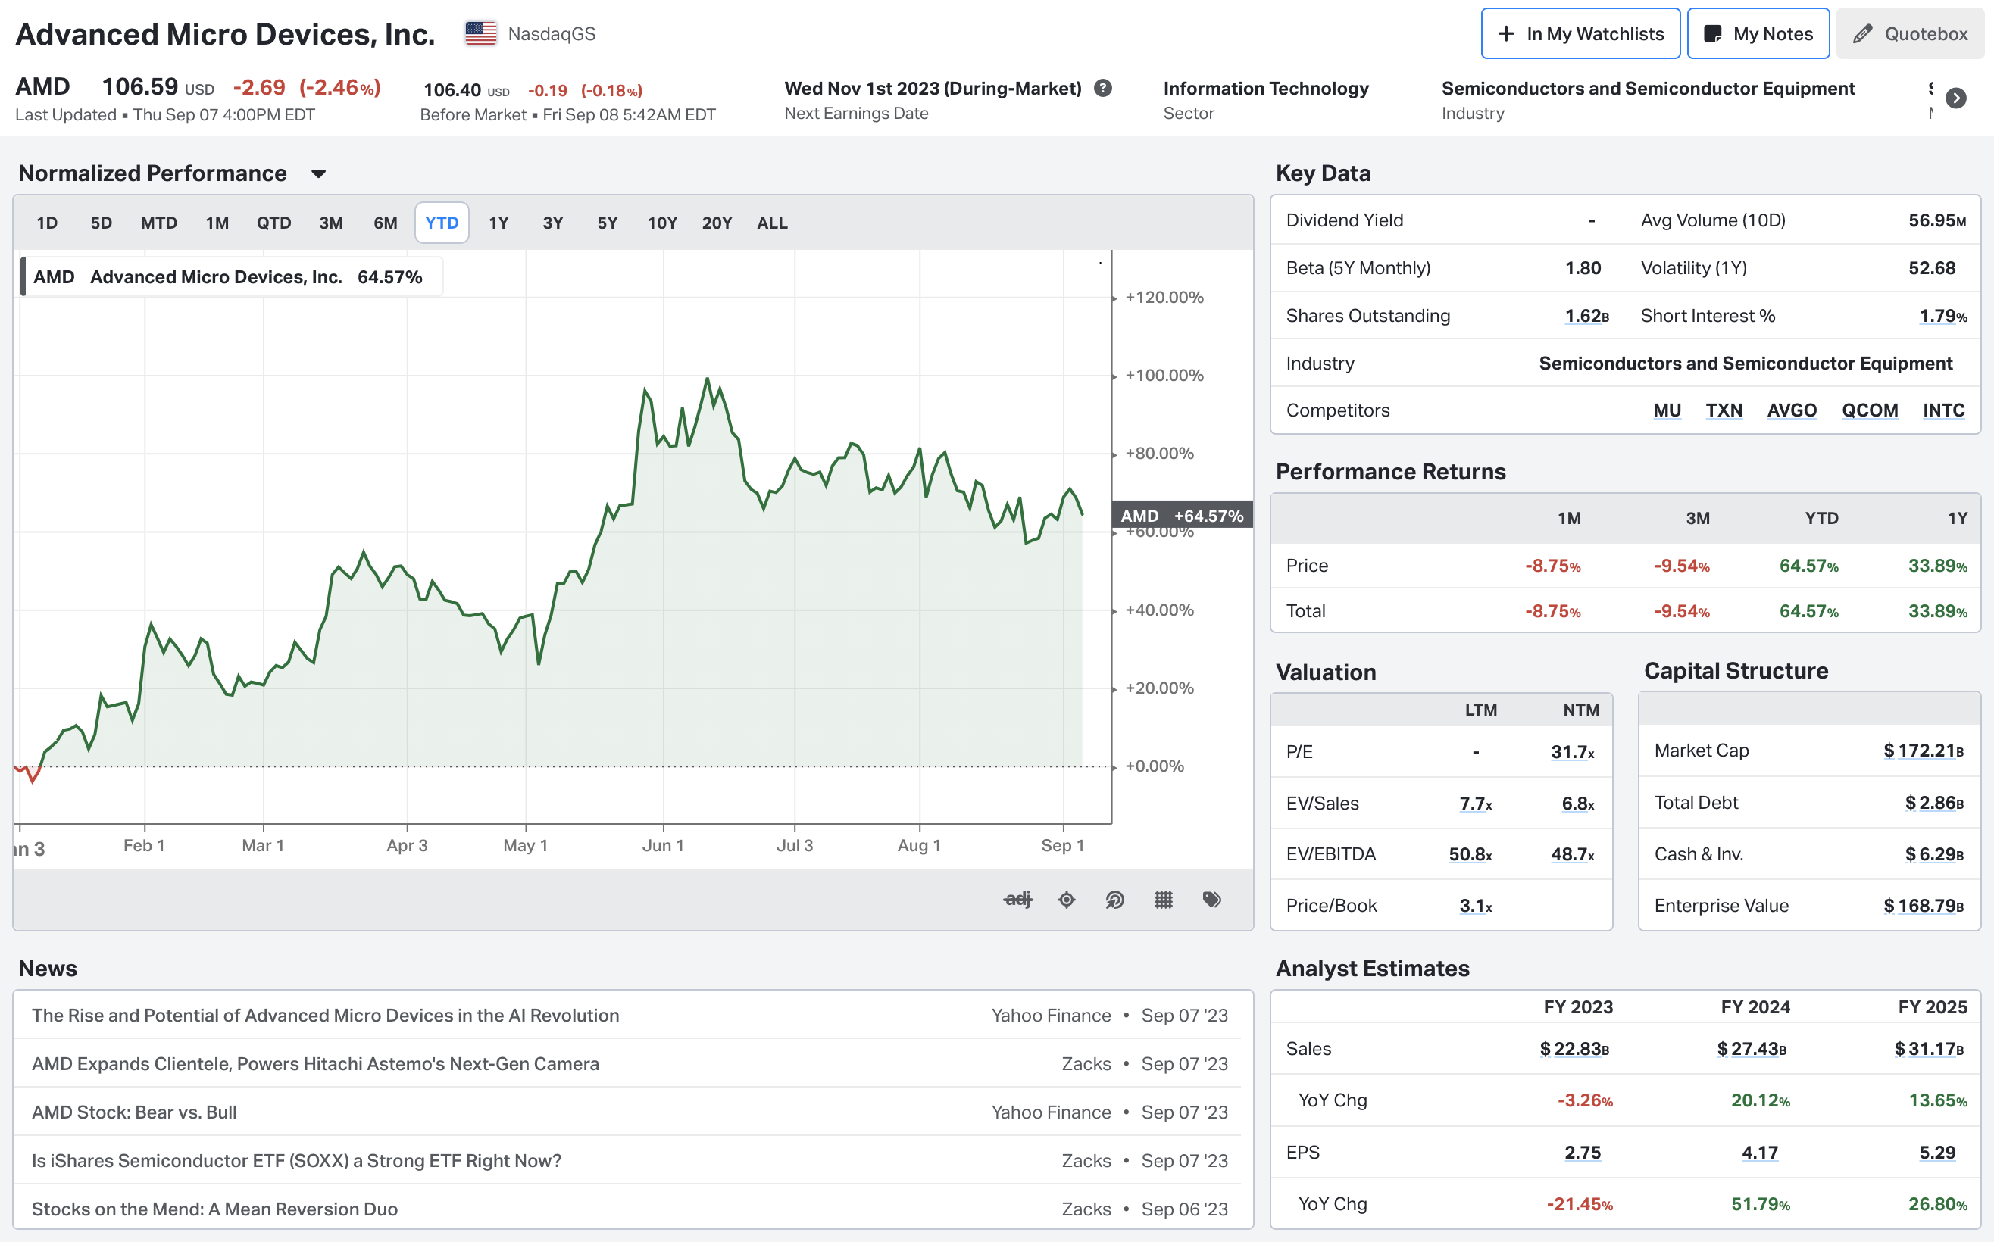This screenshot has height=1242, width=1994.
Task: Click FY 2023 EPS estimate 2.75
Action: [x=1583, y=1153]
